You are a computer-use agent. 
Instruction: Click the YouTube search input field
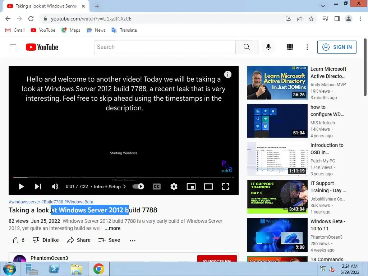(x=165, y=47)
